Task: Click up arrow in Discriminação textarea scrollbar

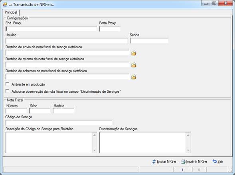Action: (x=188, y=135)
